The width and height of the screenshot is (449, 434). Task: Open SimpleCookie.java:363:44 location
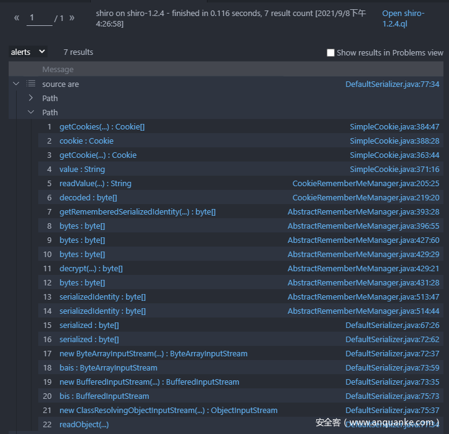394,155
